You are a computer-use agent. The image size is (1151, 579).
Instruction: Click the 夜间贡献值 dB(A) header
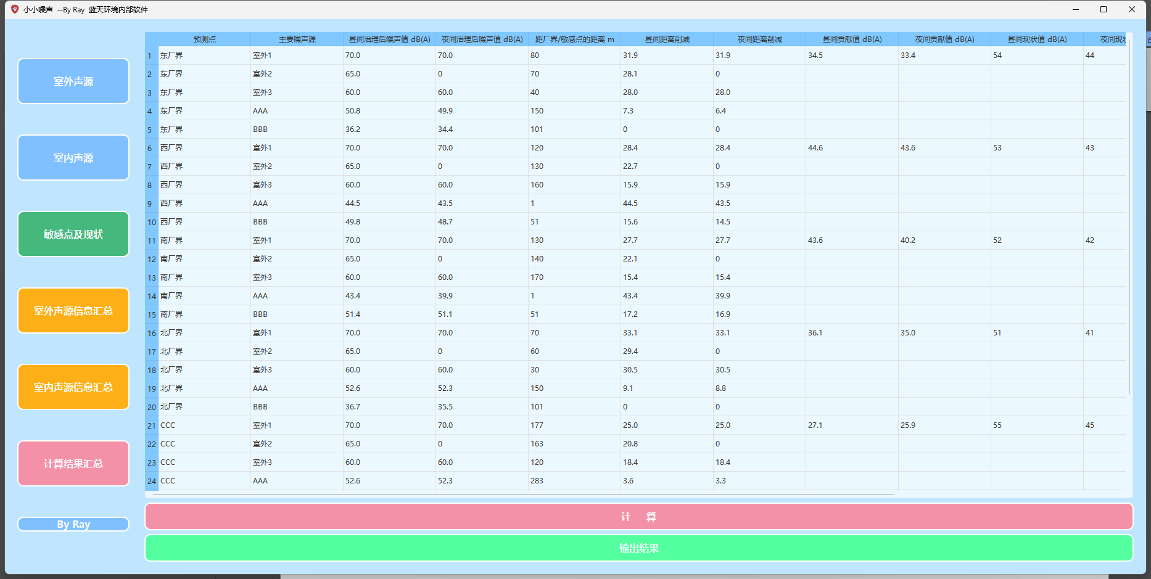(x=944, y=39)
